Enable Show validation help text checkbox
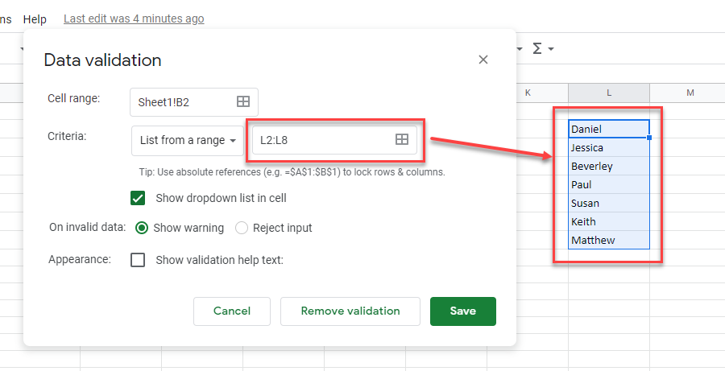The height and width of the screenshot is (371, 725). tap(138, 260)
